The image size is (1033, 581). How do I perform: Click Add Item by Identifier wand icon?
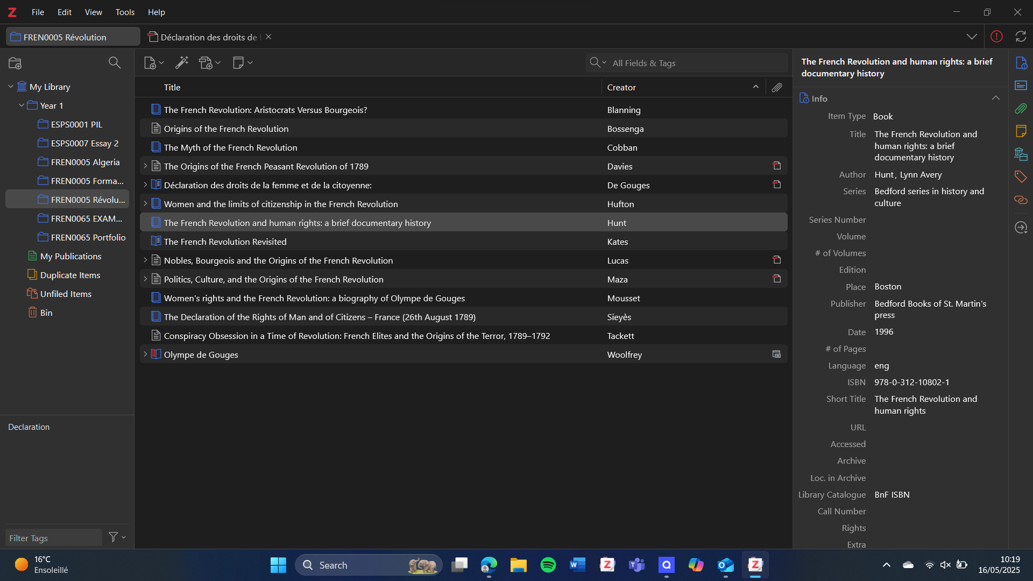coord(182,63)
